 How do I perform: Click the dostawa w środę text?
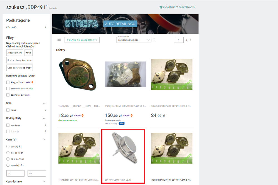tap(113, 120)
